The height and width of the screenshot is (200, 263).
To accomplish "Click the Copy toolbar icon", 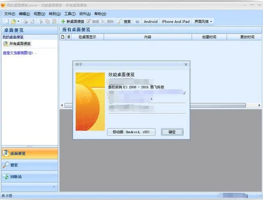I will click(47, 22).
